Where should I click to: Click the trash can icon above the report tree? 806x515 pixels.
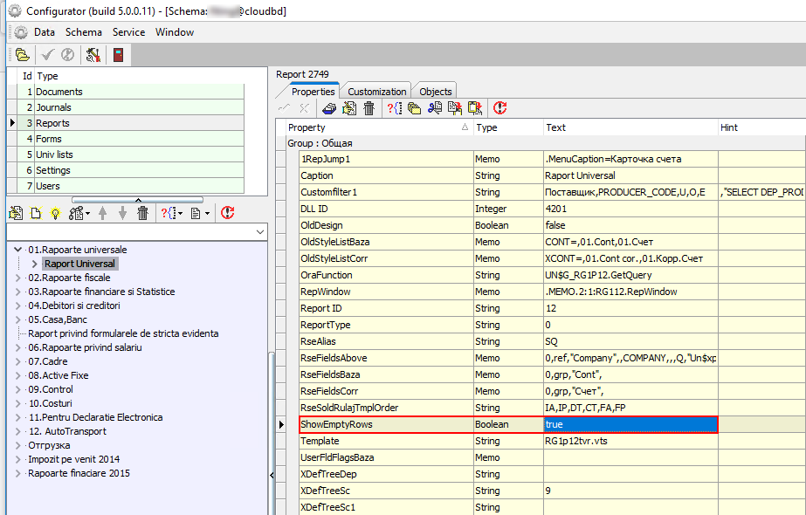click(x=143, y=213)
